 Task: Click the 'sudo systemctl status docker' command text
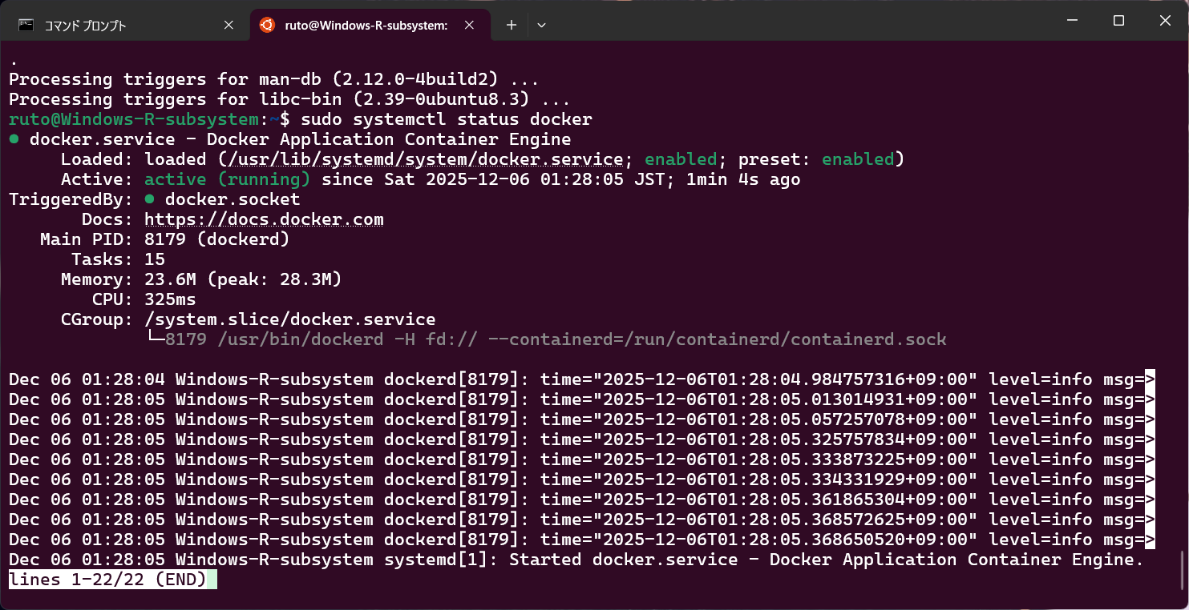click(447, 119)
